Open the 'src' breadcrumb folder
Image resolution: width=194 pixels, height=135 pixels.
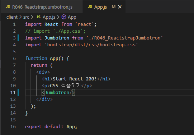click(26, 17)
